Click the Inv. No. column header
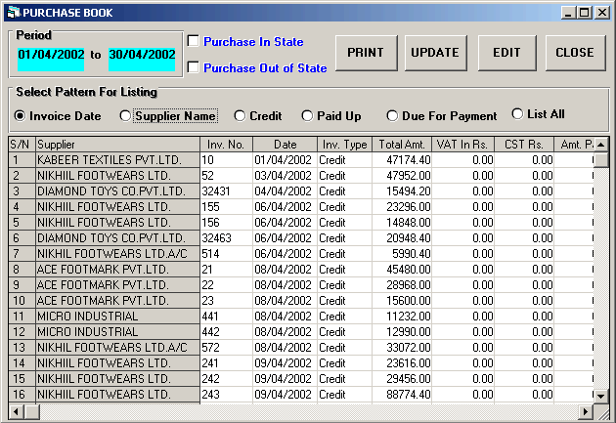Viewport: 616px width, 423px height. tap(226, 145)
